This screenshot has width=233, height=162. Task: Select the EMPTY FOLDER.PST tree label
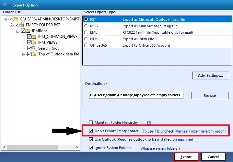tap(43, 25)
